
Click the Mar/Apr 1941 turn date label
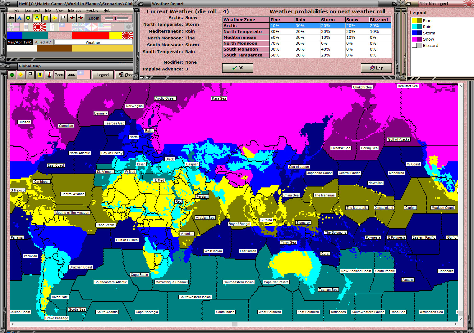click(x=20, y=42)
